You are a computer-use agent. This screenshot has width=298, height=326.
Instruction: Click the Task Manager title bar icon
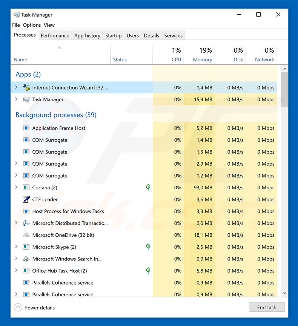[17, 15]
